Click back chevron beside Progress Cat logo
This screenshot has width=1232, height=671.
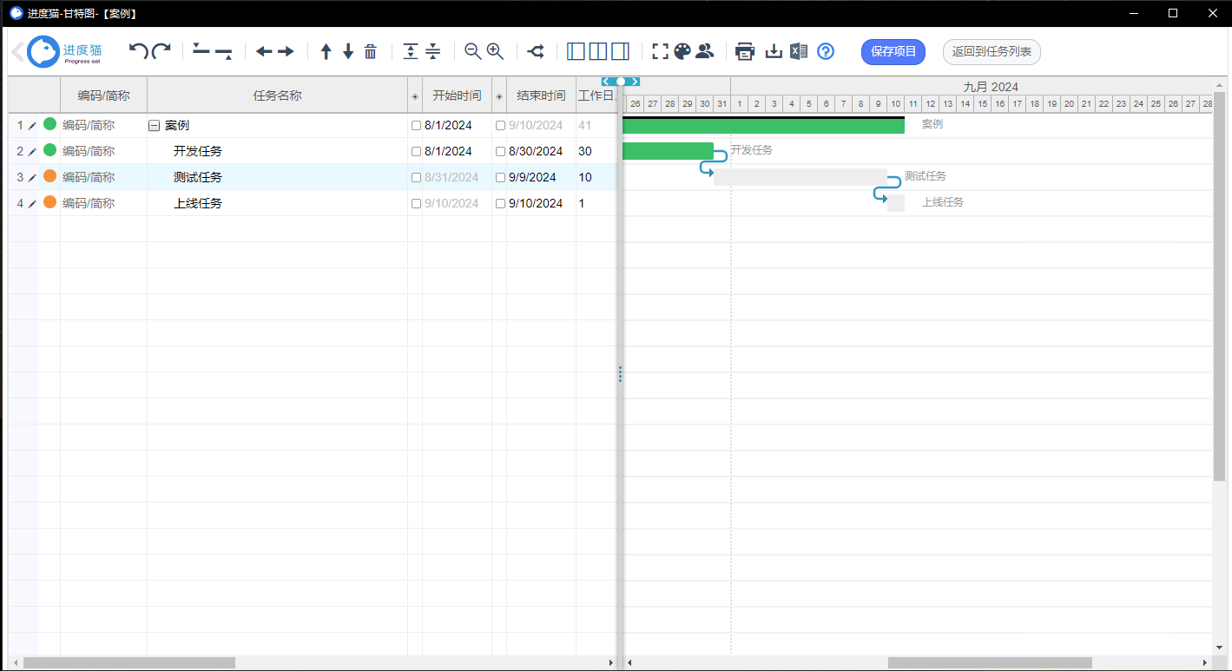17,52
